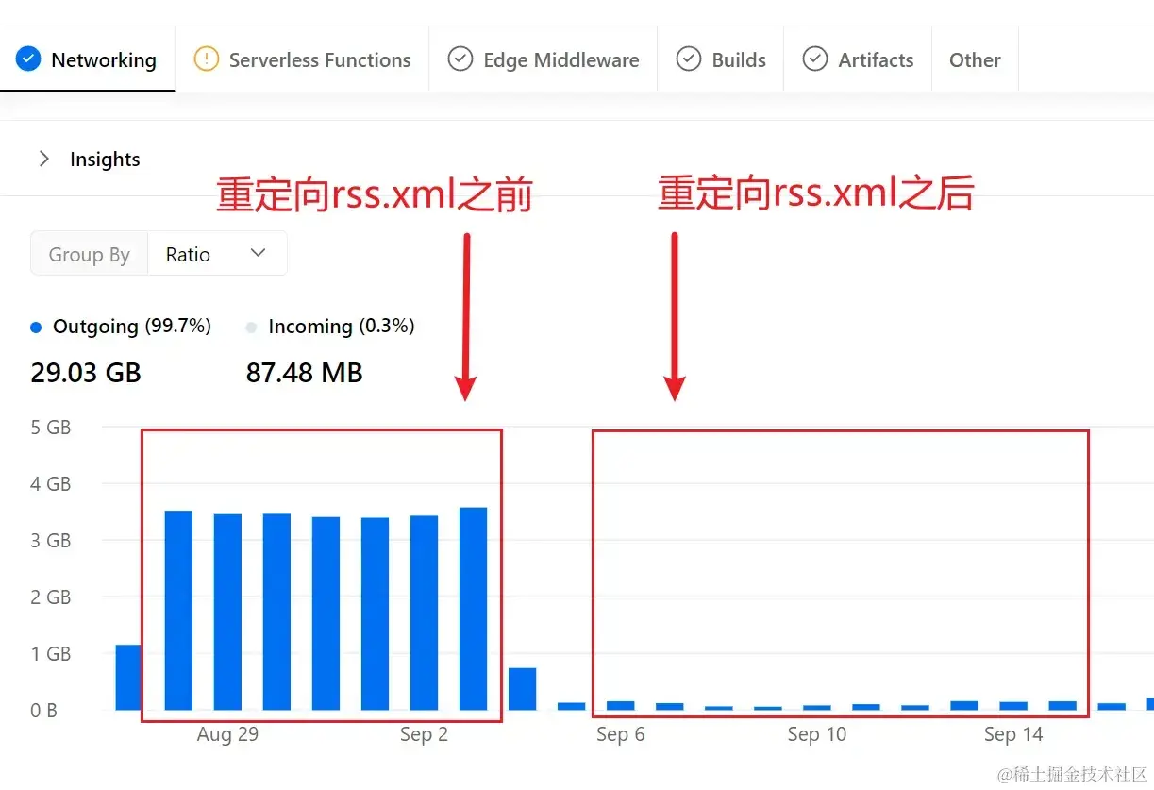Image resolution: width=1154 pixels, height=790 pixels.
Task: Click the Insights heading
Action: [105, 160]
